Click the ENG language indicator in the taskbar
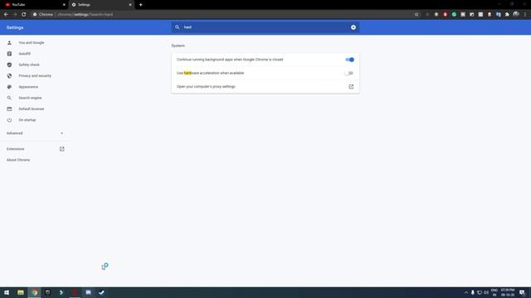 tap(494, 292)
